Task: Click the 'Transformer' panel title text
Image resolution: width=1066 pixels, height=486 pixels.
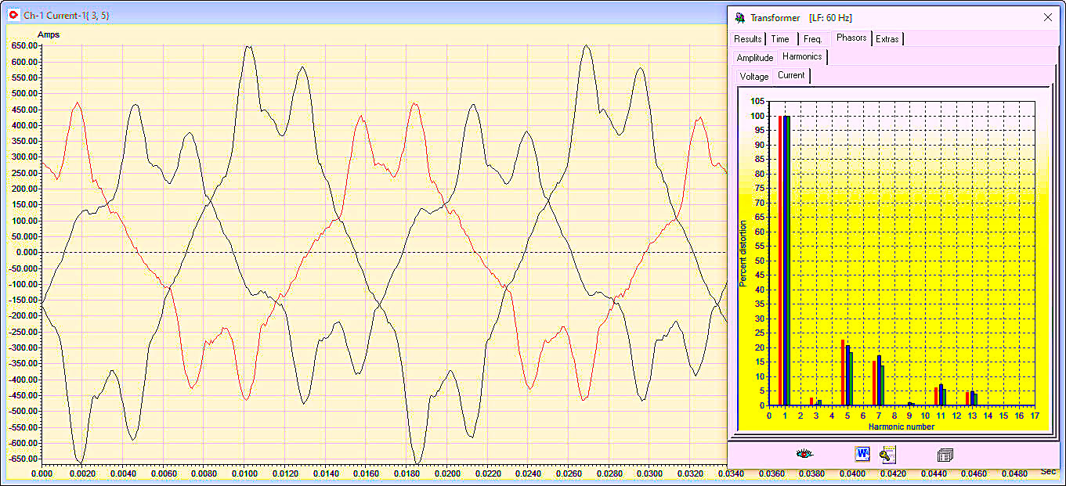Action: click(775, 18)
